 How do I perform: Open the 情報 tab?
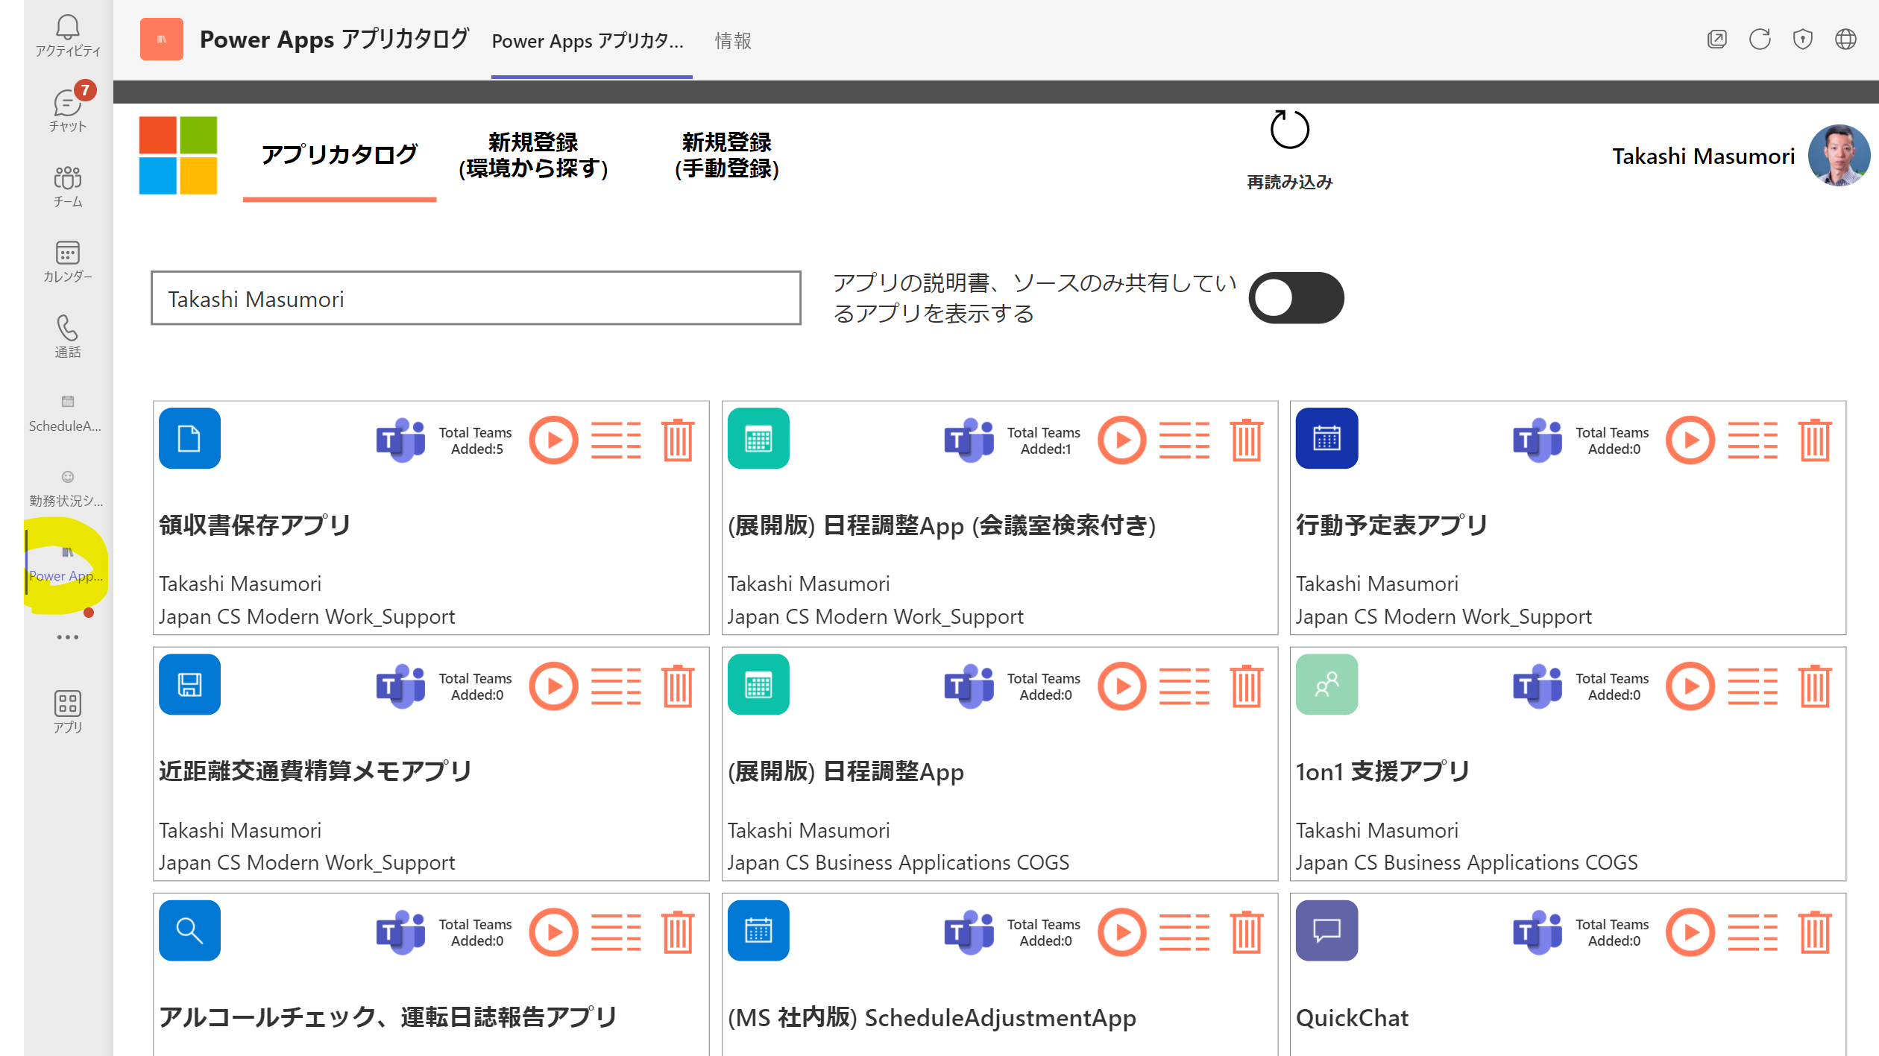733,41
